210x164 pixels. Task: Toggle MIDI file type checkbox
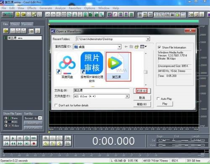click(x=6, y=122)
